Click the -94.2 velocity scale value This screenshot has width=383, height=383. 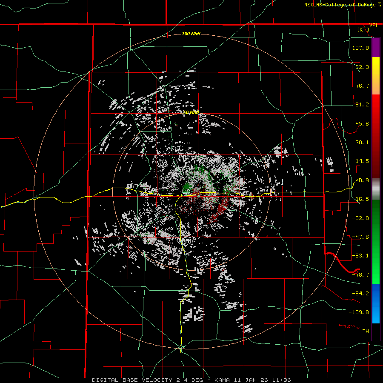(360, 294)
